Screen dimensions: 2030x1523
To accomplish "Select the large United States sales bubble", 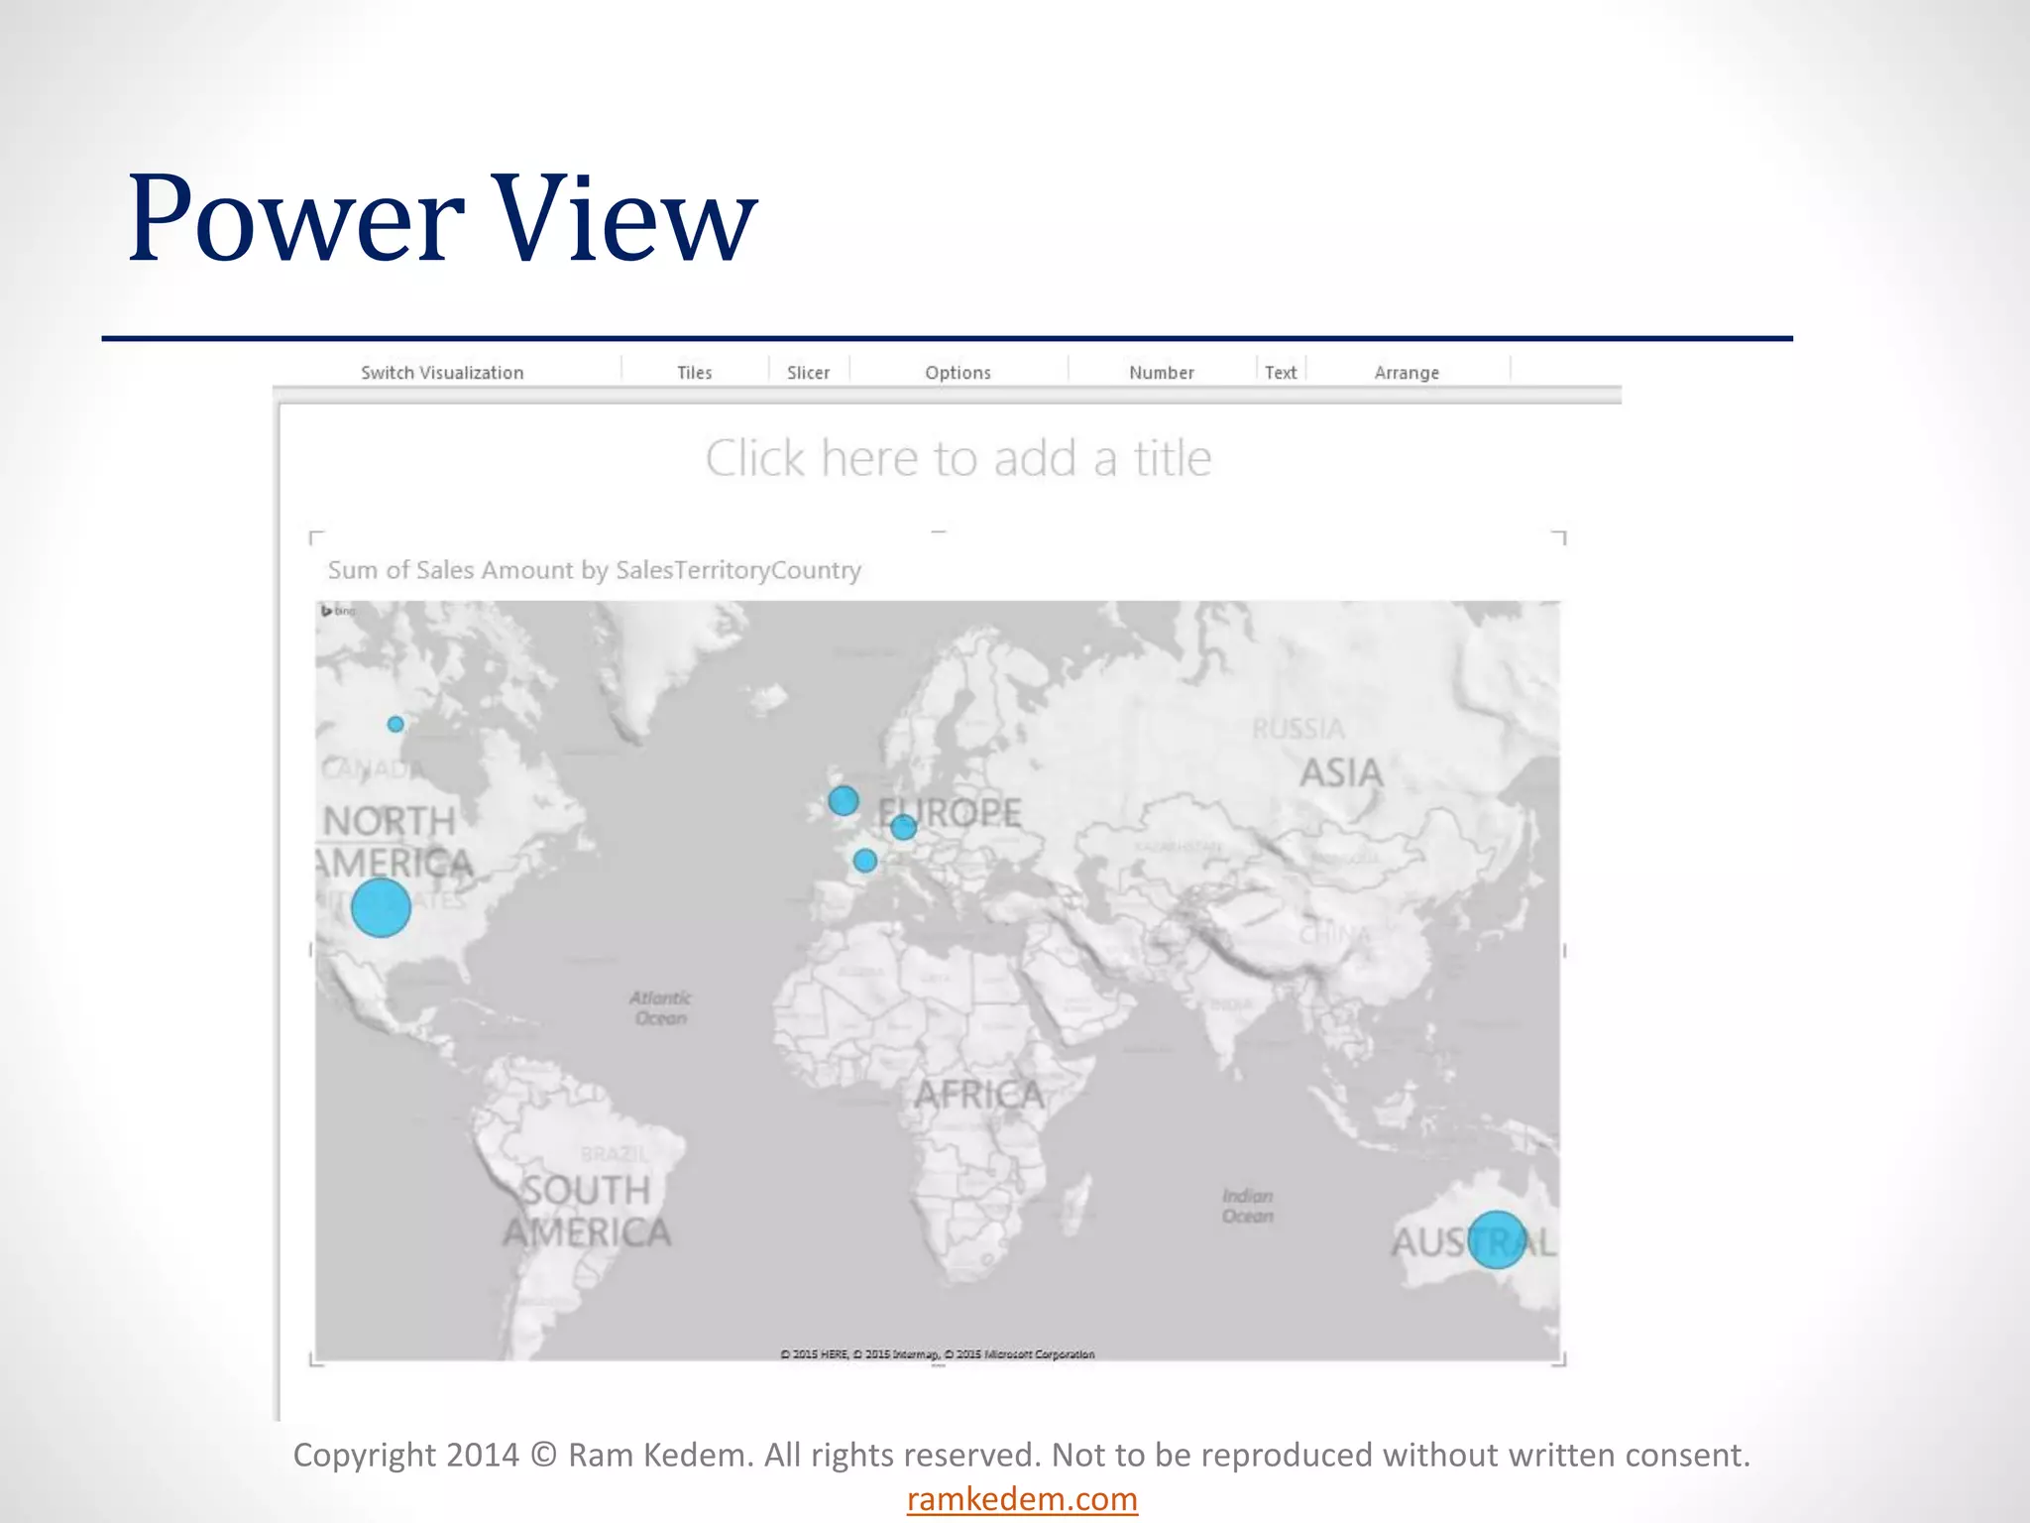I will tap(381, 907).
